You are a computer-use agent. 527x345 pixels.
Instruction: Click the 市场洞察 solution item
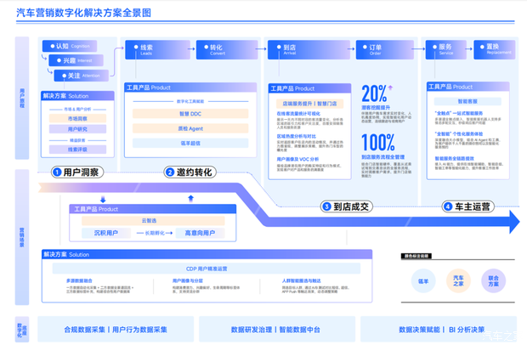[x=77, y=119]
